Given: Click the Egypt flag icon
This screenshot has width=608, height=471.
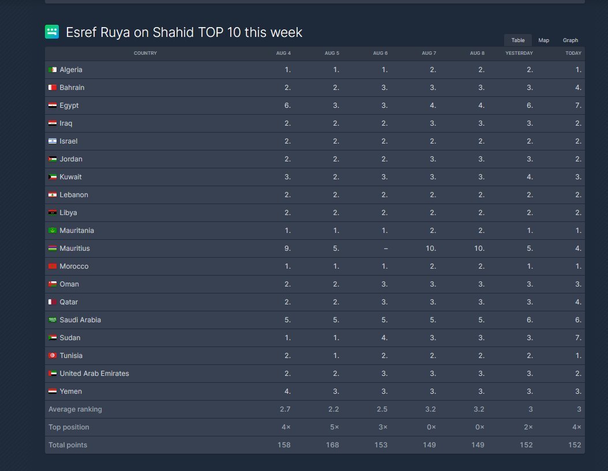Looking at the screenshot, I should pos(52,105).
